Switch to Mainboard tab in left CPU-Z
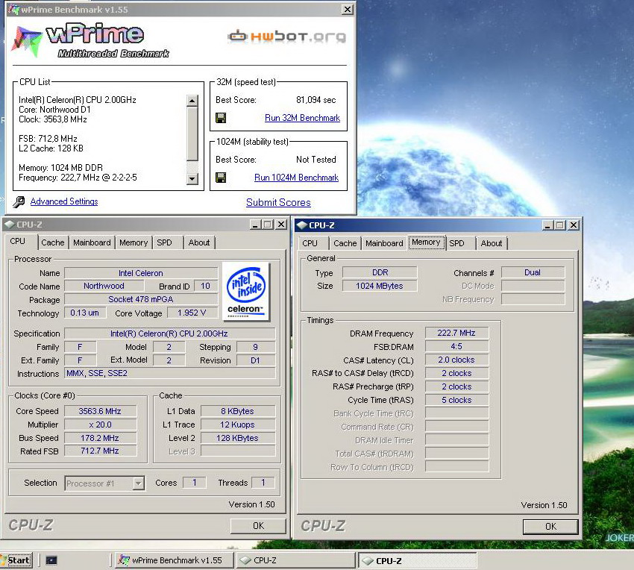Image resolution: width=634 pixels, height=570 pixels. (x=92, y=242)
